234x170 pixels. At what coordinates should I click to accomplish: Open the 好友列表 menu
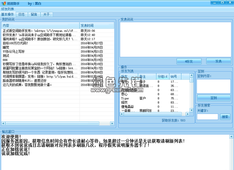8,9
